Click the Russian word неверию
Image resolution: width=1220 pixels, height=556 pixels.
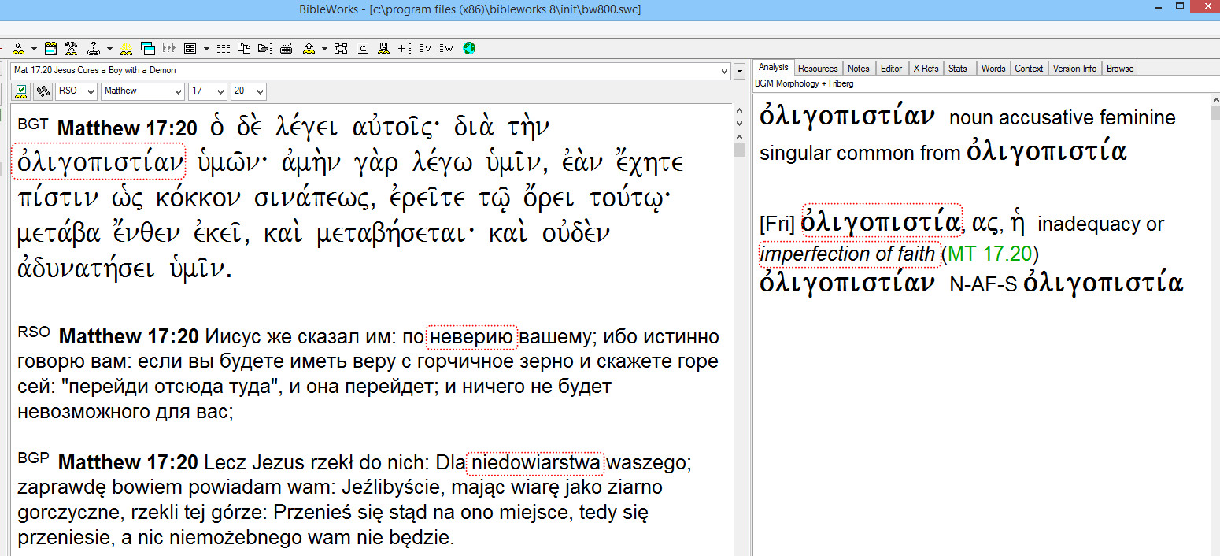click(471, 337)
